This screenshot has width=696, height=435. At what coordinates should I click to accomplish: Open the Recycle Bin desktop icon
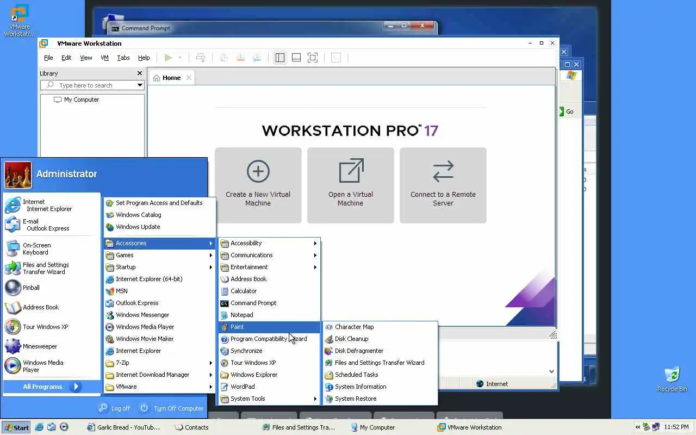coord(672,379)
